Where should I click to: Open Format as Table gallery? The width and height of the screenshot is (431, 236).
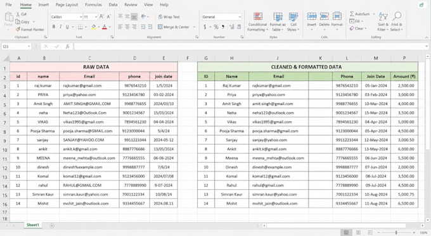(x=278, y=22)
